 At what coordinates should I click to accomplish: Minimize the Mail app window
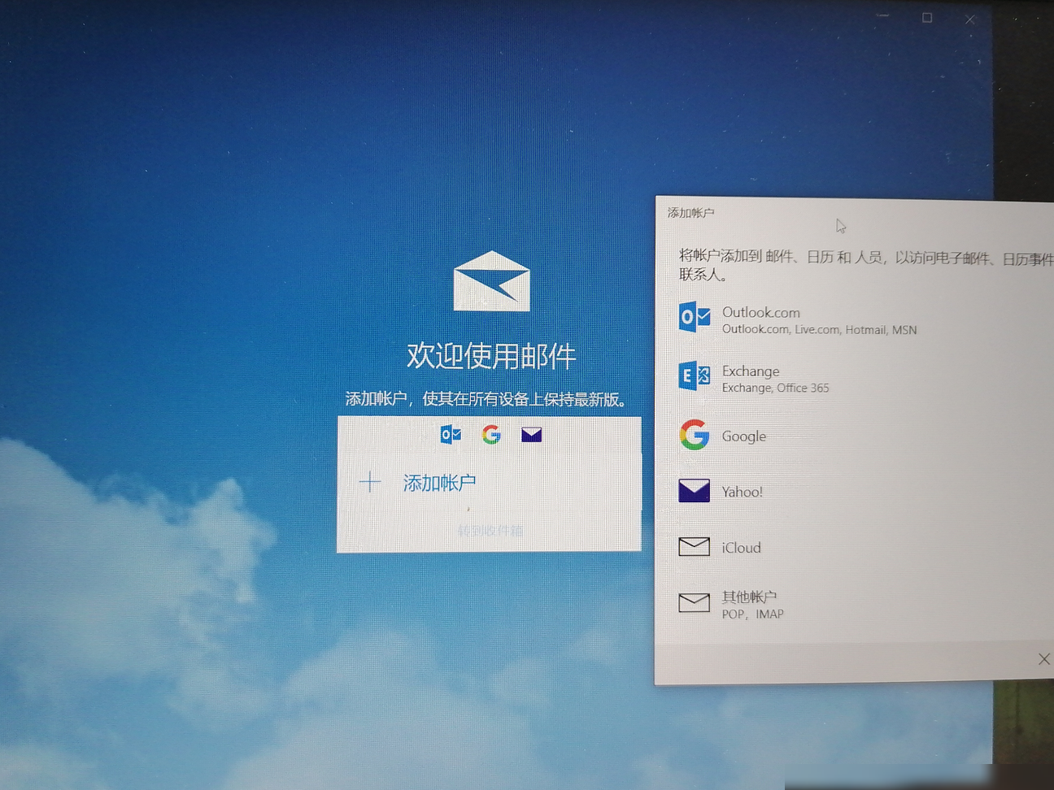[x=883, y=16]
